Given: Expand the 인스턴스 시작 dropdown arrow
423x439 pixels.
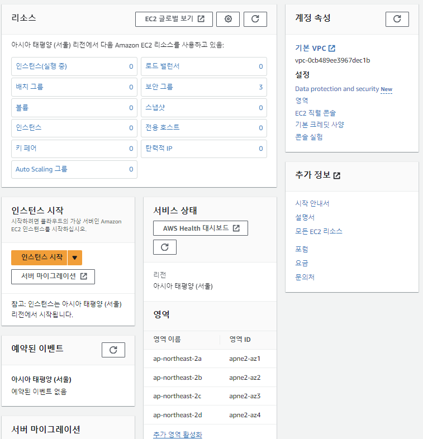Looking at the screenshot, I should [x=74, y=257].
